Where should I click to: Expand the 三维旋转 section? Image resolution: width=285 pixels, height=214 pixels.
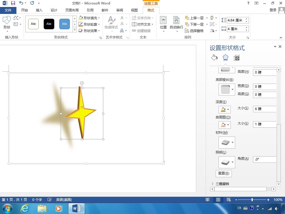click(222, 184)
